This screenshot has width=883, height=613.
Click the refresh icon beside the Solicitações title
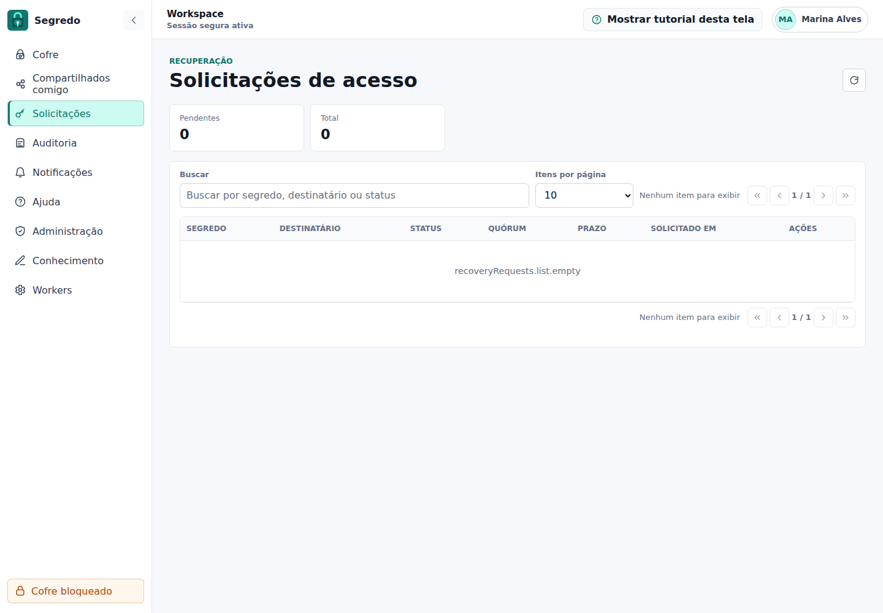[x=854, y=80]
